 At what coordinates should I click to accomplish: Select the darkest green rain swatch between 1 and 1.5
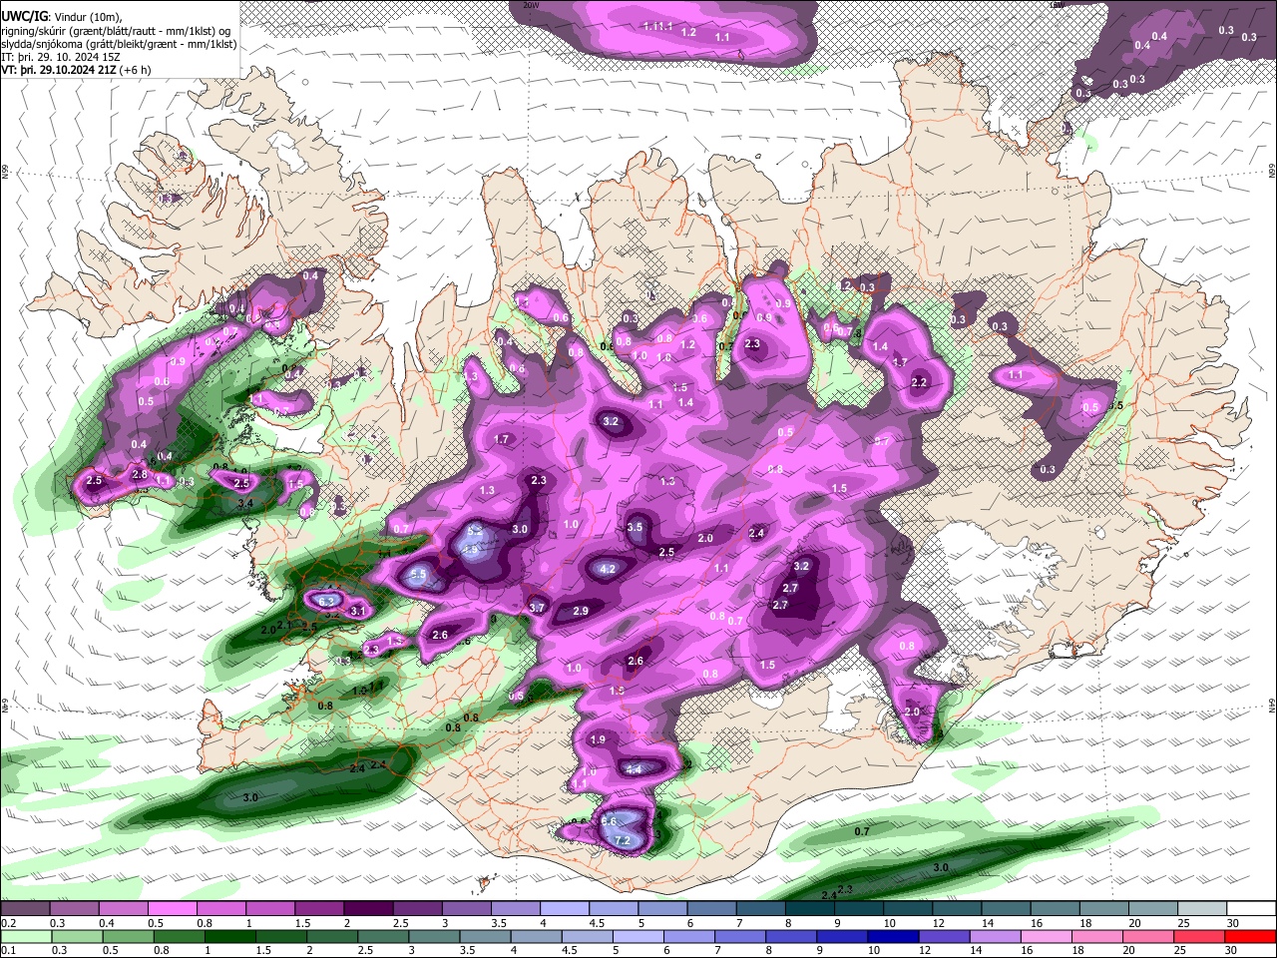tap(228, 937)
